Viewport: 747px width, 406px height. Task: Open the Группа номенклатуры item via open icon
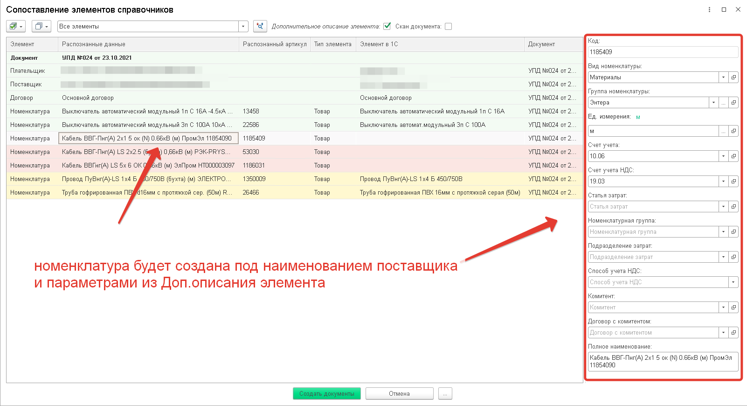[x=733, y=103]
